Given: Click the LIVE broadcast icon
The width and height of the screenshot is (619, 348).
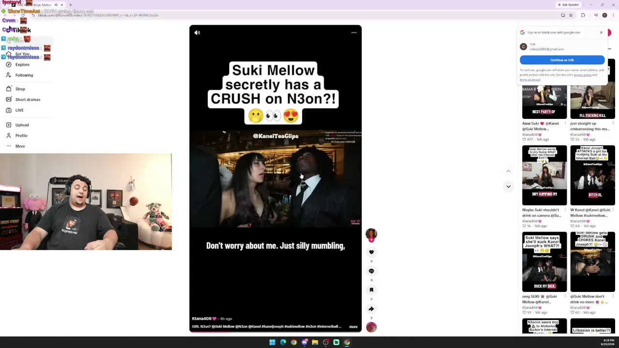Looking at the screenshot, I should point(9,110).
